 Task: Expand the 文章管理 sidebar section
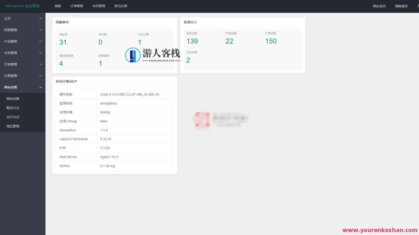[23, 76]
